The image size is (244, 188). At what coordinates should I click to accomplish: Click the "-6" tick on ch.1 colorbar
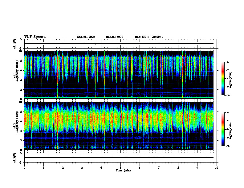tap(227, 62)
